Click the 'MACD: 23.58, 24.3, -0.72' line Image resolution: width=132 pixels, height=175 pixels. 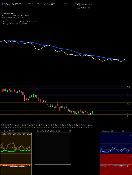click(13, 17)
